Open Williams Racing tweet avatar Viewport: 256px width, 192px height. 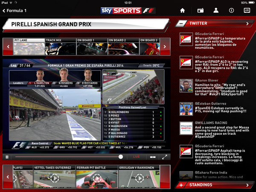click(186, 128)
